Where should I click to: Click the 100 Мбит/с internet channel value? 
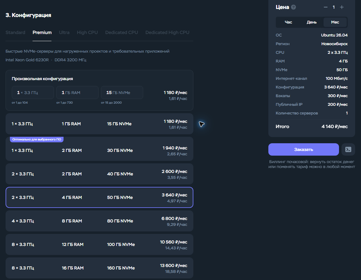[x=337, y=79]
